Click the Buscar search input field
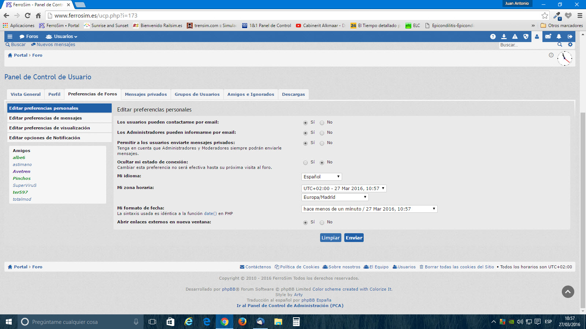586x329 pixels. [x=527, y=45]
